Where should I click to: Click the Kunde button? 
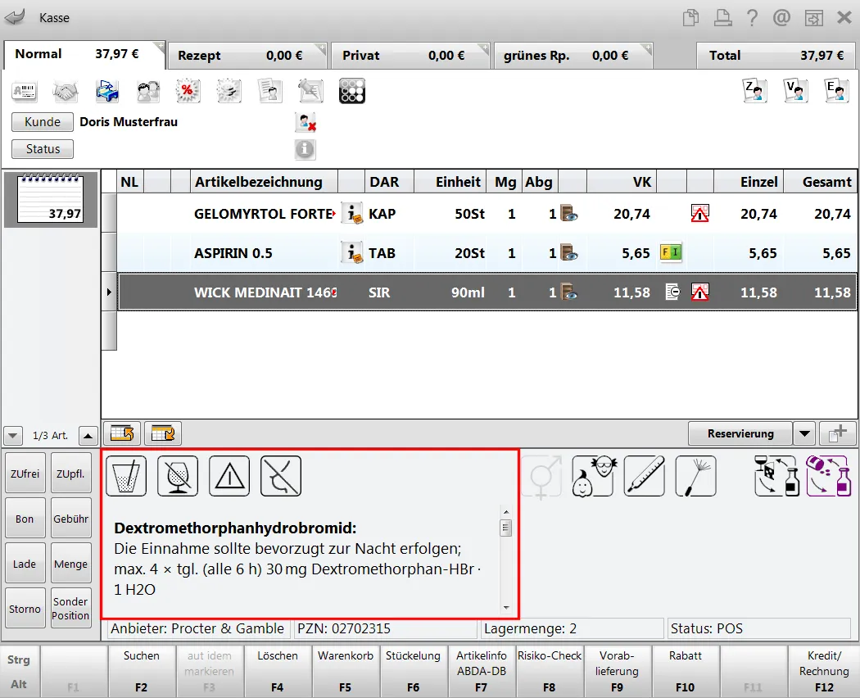click(x=43, y=122)
